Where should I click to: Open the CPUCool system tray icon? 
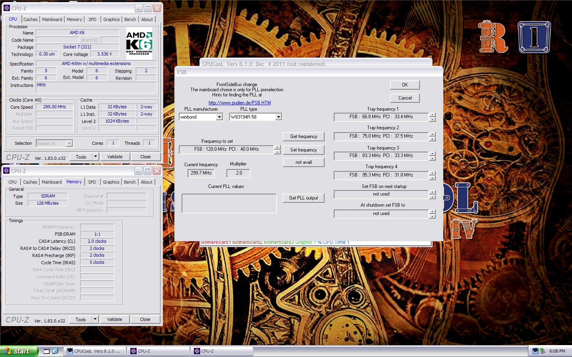(535, 351)
